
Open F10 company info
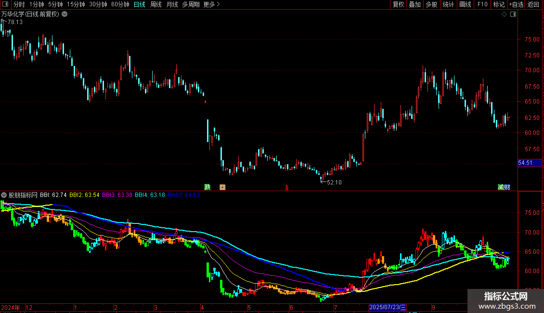pyautogui.click(x=482, y=4)
